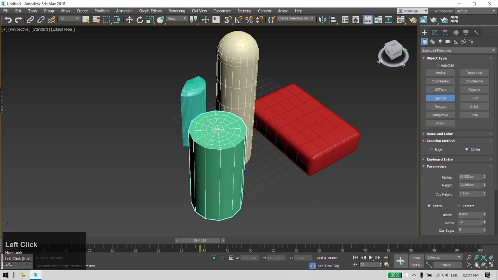This screenshot has height=280, width=498.
Task: Select the Centers radio option
Action: (x=459, y=206)
